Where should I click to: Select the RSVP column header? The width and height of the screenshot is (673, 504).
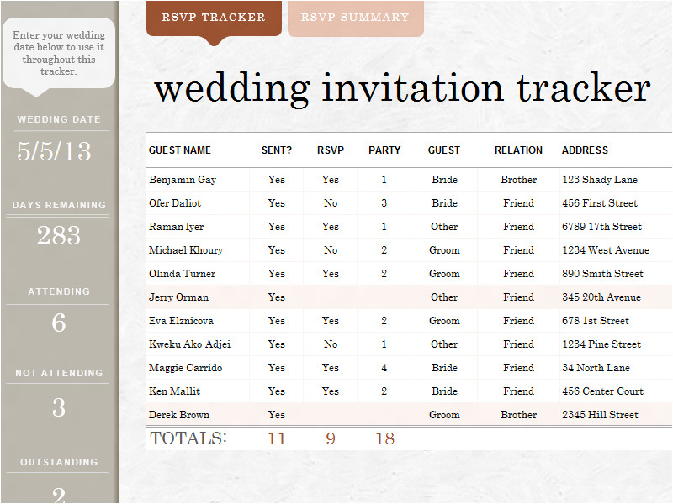[x=331, y=150]
